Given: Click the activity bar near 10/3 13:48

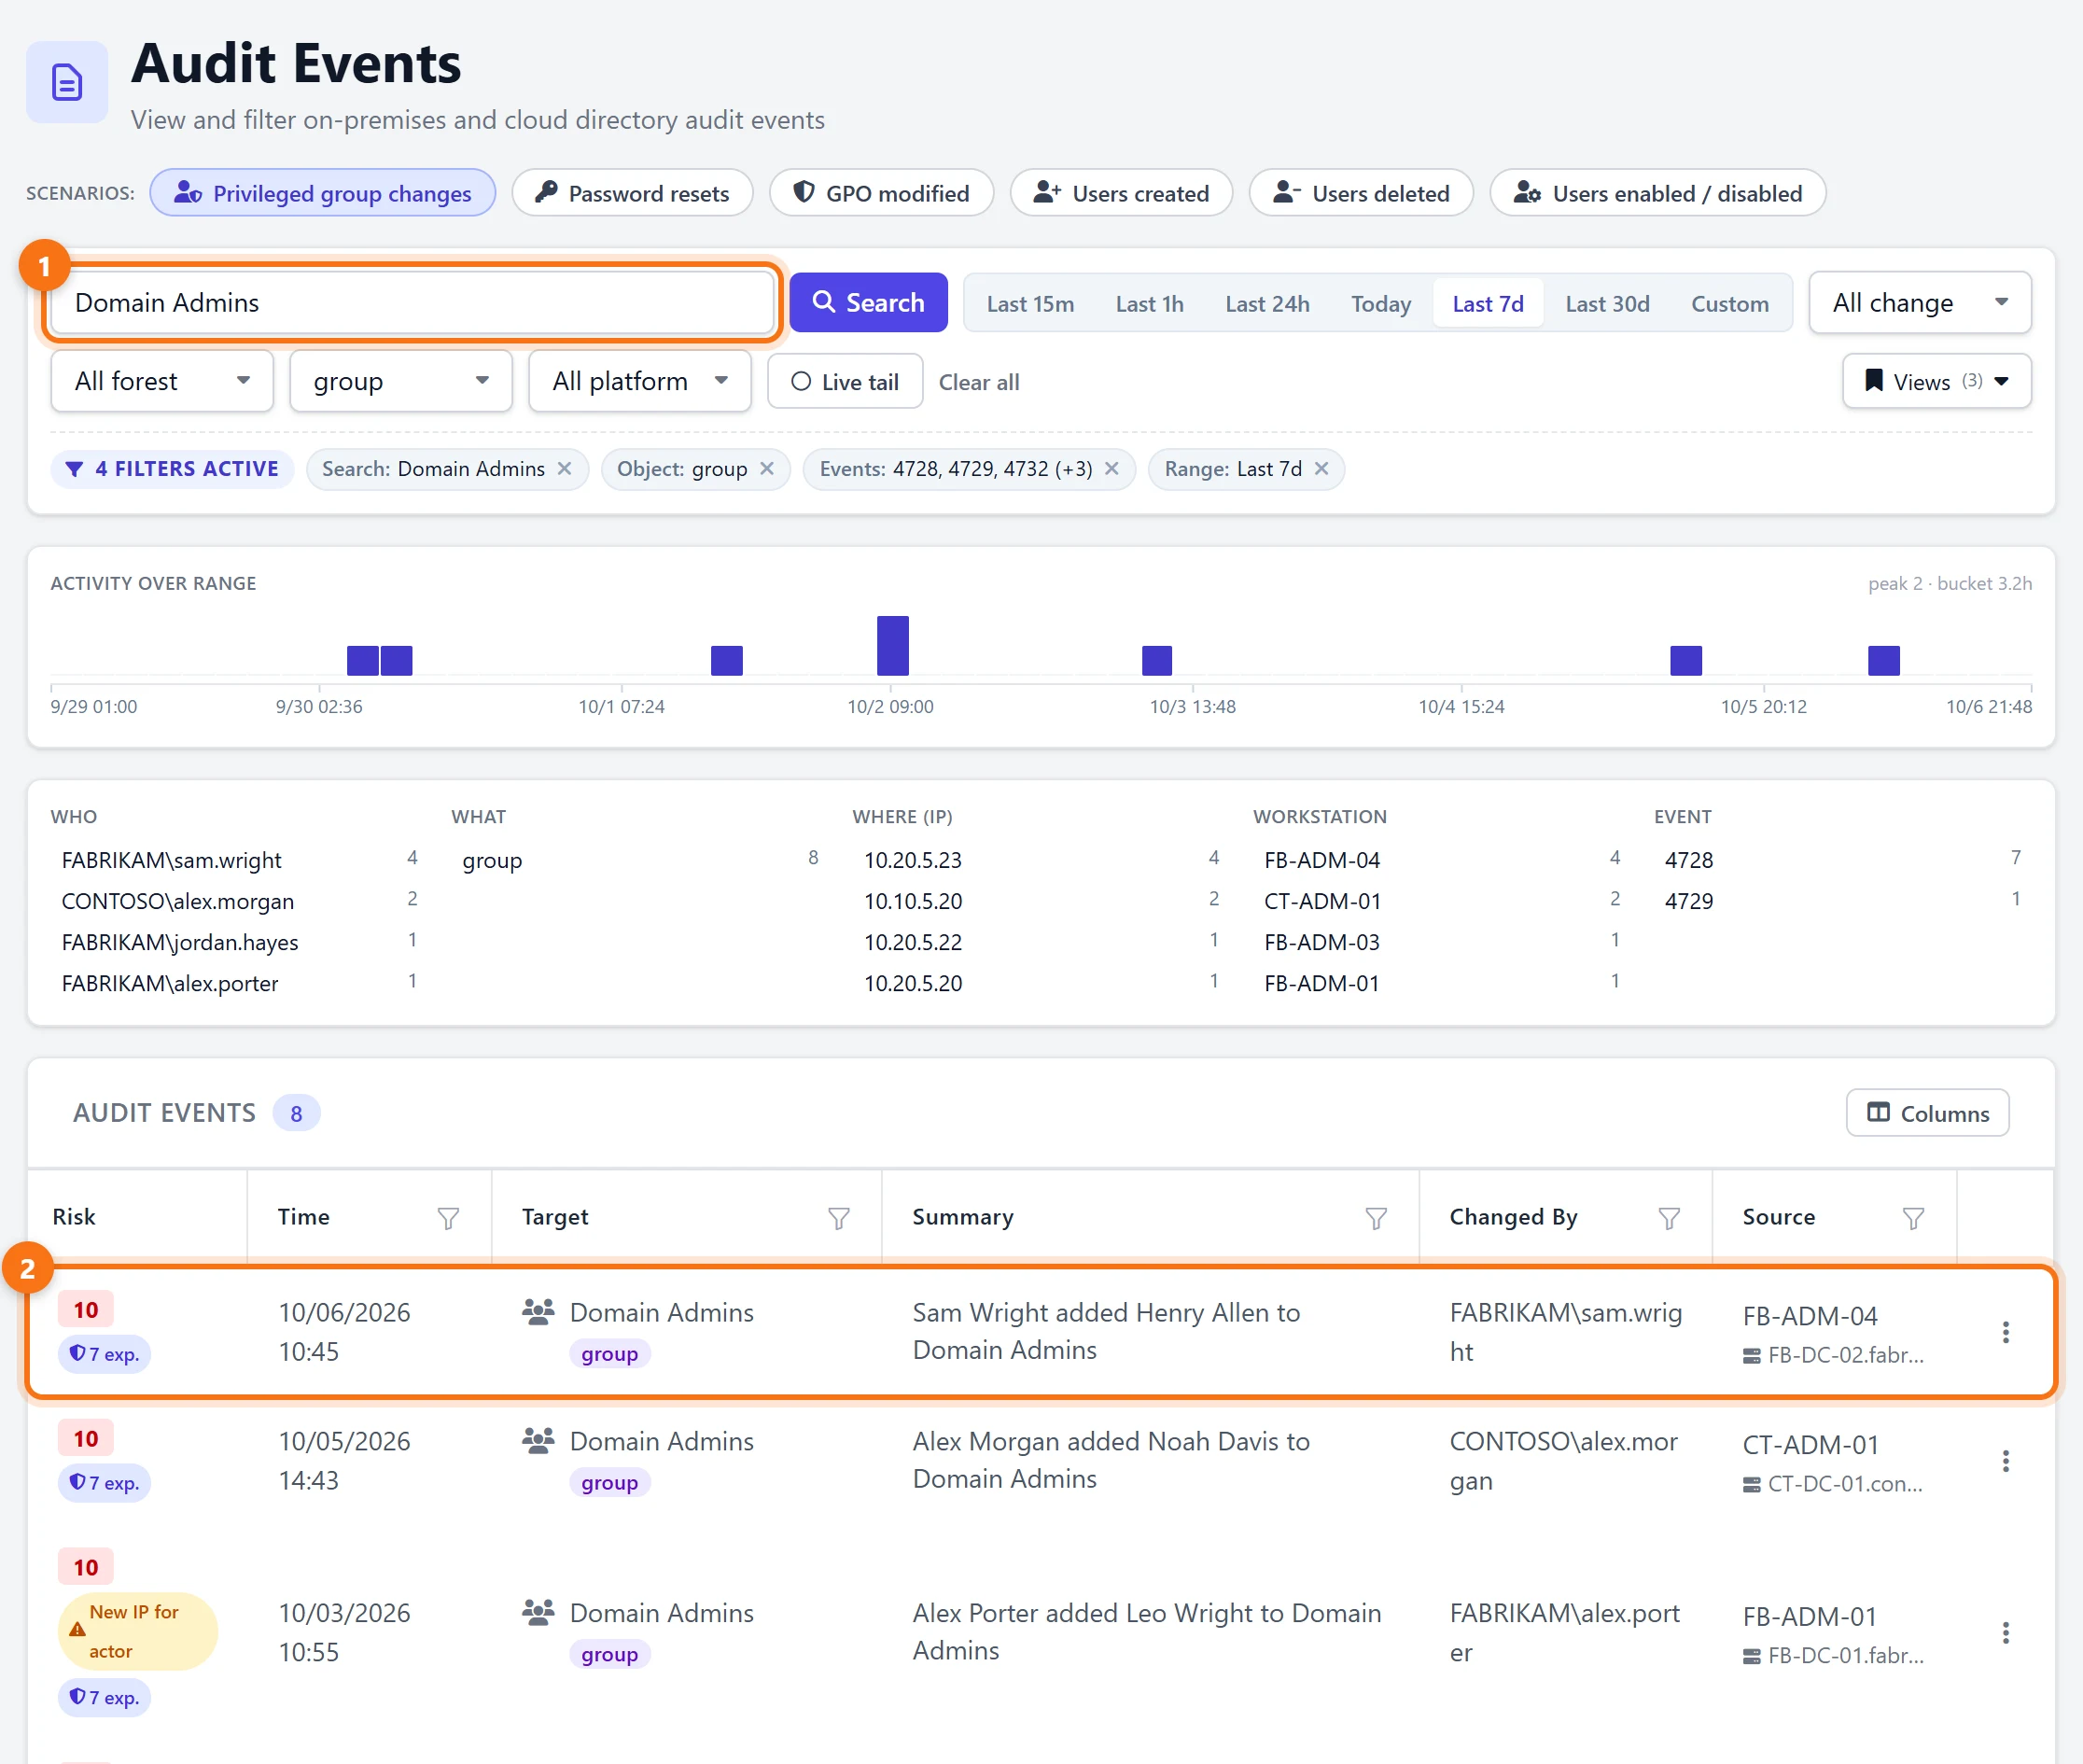Looking at the screenshot, I should pyautogui.click(x=1157, y=660).
